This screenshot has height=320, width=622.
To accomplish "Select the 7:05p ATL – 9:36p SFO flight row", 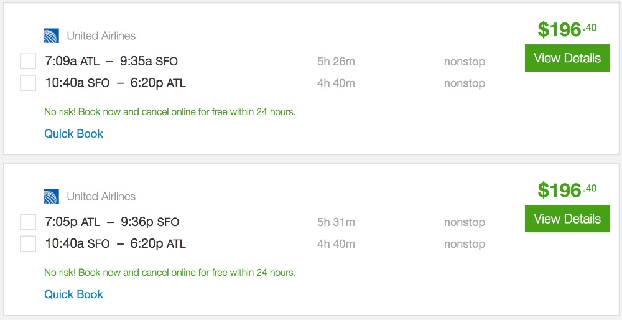I will point(112,222).
